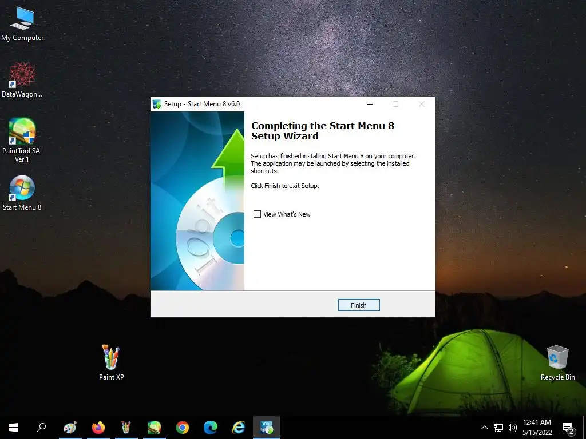The image size is (586, 439).
Task: Click the active Setup installer taskbar button
Action: tap(267, 428)
